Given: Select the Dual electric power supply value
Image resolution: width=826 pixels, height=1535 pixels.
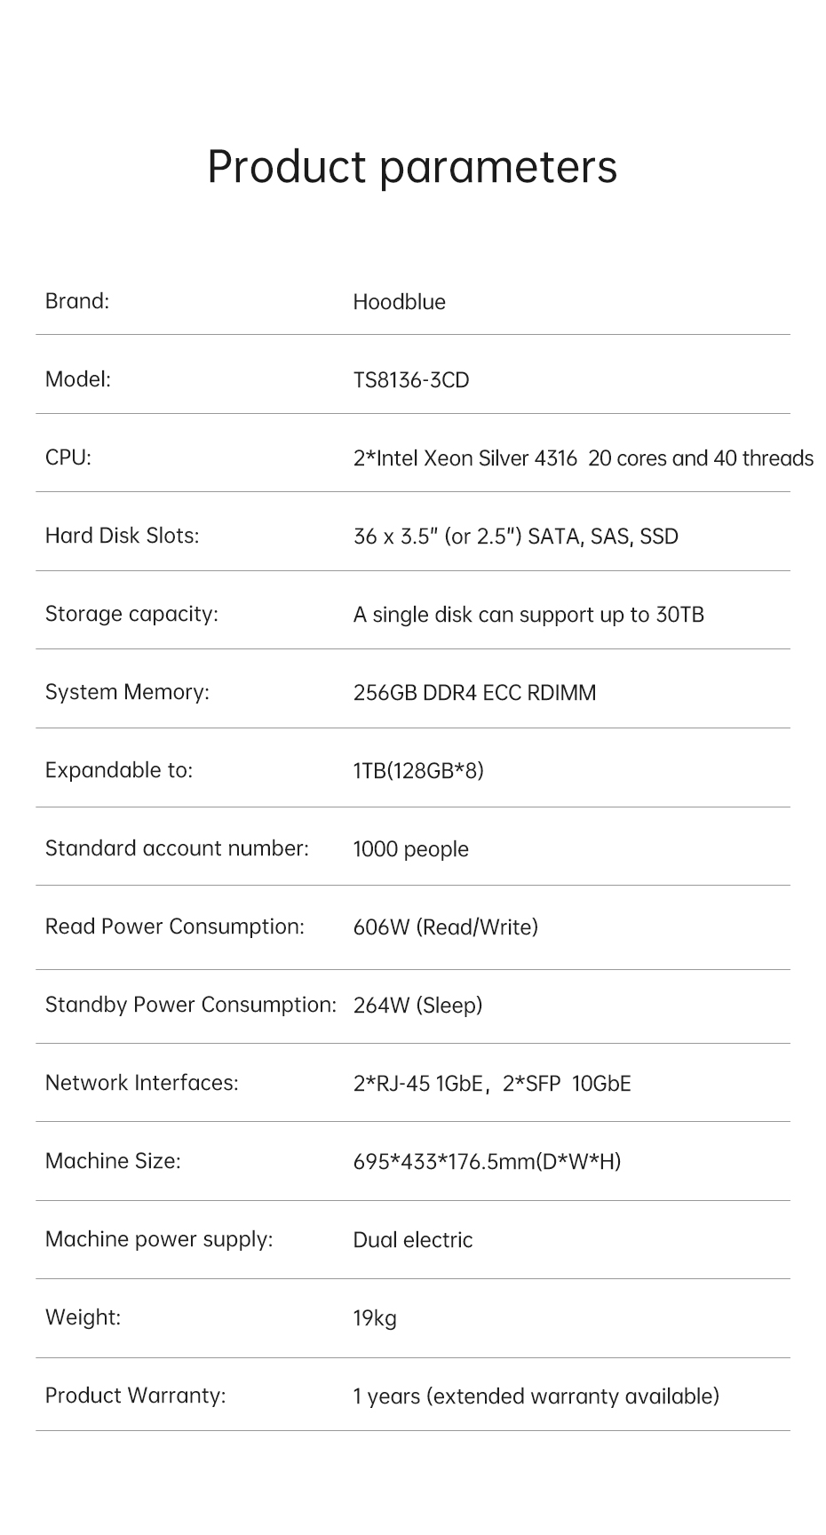Looking at the screenshot, I should [x=412, y=1240].
